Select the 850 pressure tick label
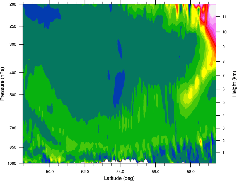This screenshot has height=181, width=237. point(13,147)
